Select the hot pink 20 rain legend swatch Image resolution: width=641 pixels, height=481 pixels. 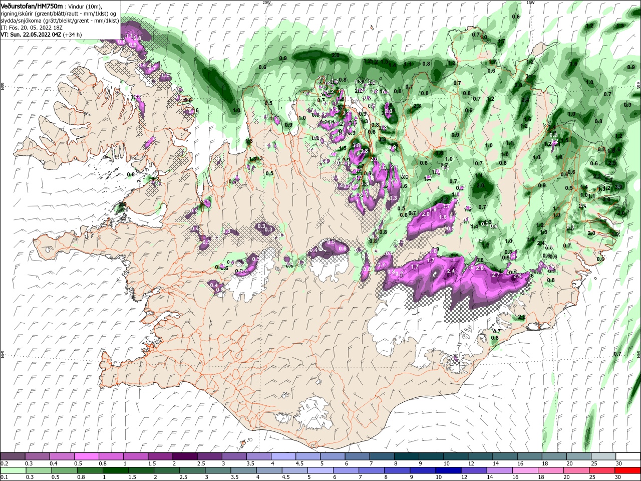click(x=575, y=470)
